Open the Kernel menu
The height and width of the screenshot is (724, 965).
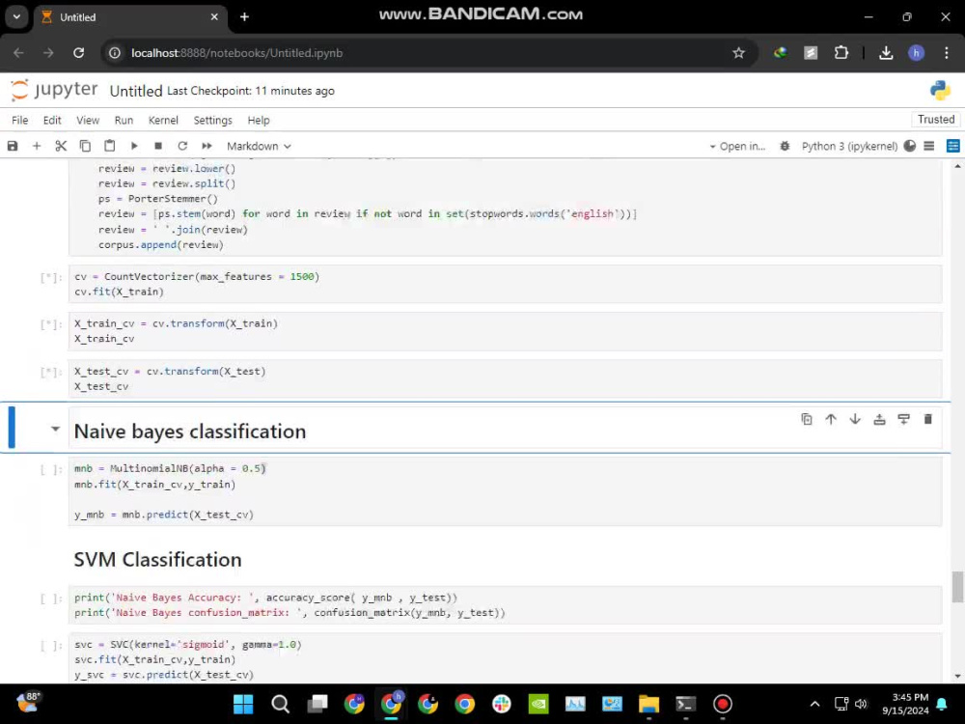pos(163,120)
